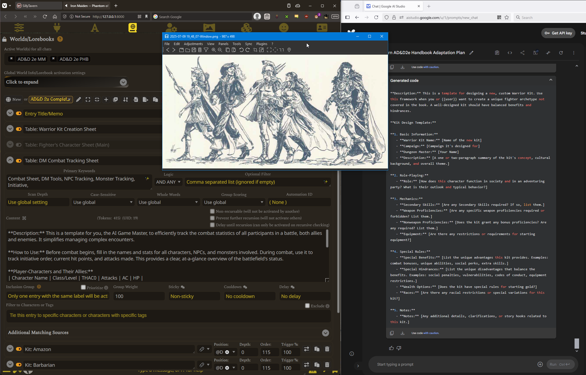
Task: Check the Exclude checkbox
Action: point(308,306)
